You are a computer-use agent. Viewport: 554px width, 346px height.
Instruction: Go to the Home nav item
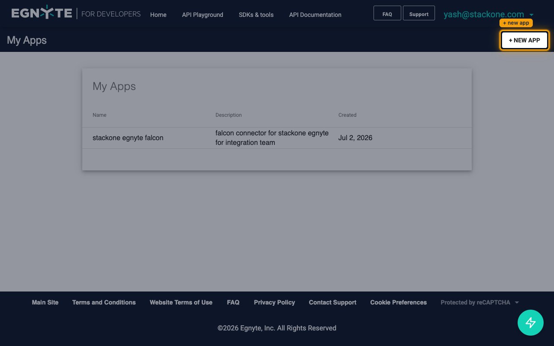[158, 15]
